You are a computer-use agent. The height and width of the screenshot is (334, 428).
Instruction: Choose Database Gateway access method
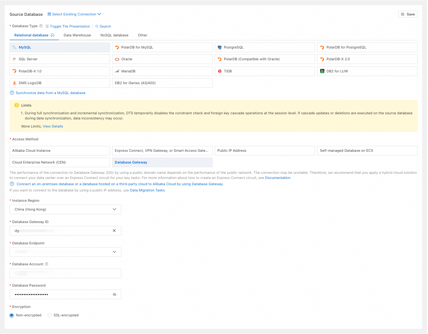162,162
